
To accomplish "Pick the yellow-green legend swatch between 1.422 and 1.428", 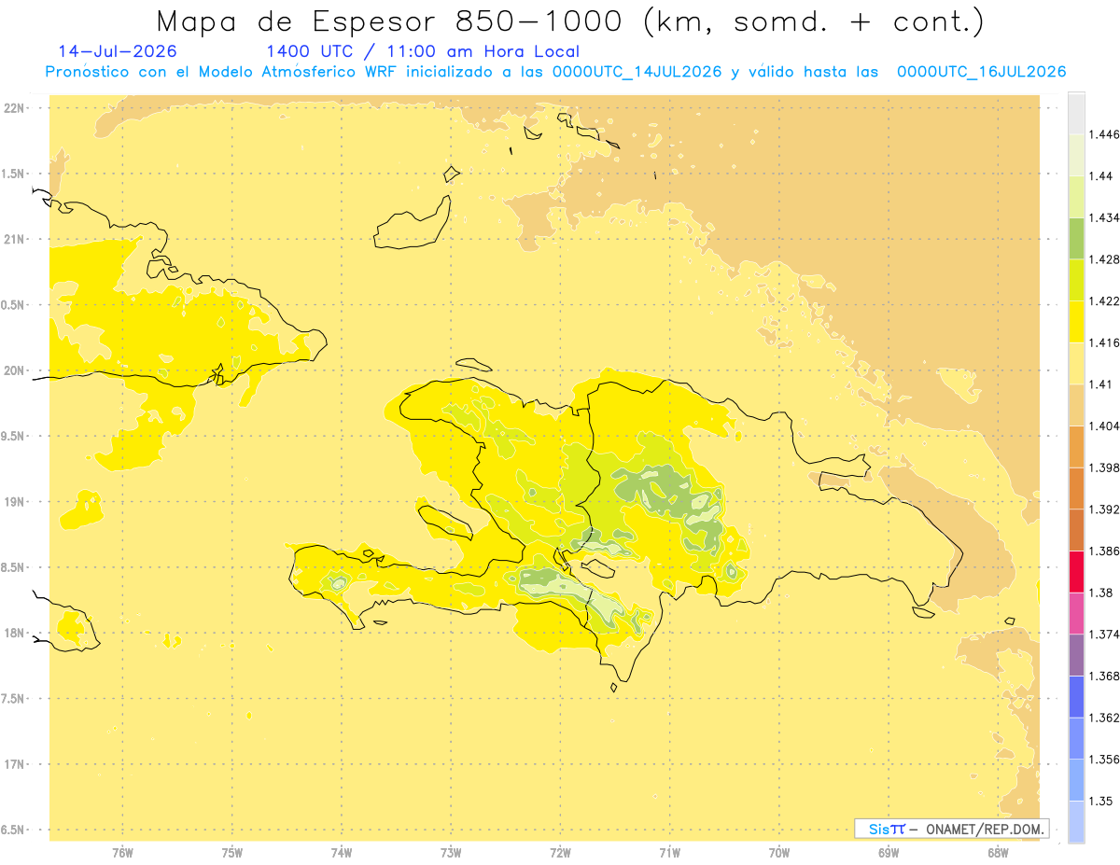I will tap(1077, 280).
